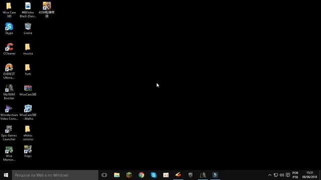Switch to the lightning bolt taskbar app
Viewport: 321px width, 180px height.
click(x=178, y=175)
